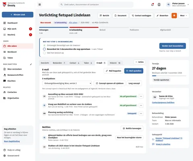
Task: Click Notitie toevoegen
Action: (x=132, y=128)
